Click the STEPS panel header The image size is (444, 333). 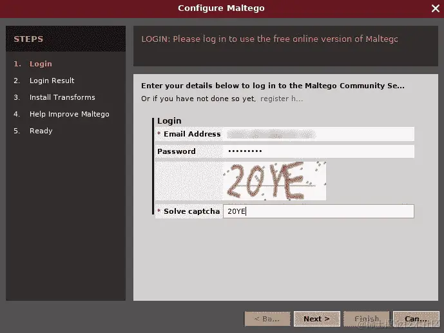click(66, 39)
